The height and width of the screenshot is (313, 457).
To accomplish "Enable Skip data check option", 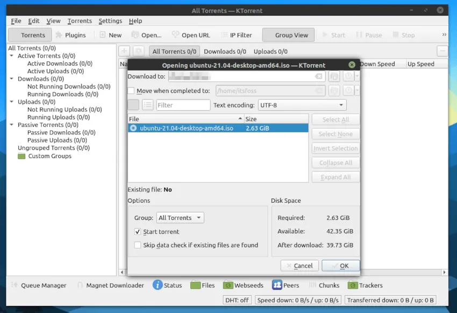I will pos(138,245).
